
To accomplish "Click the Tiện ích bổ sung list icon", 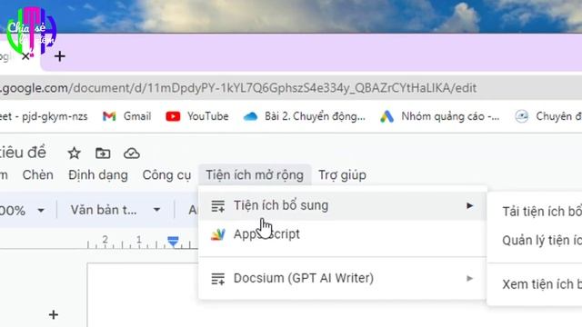I will coord(218,206).
